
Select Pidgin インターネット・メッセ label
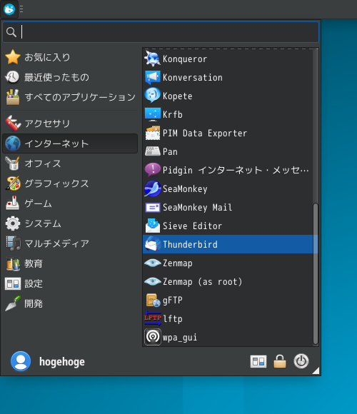tap(236, 171)
